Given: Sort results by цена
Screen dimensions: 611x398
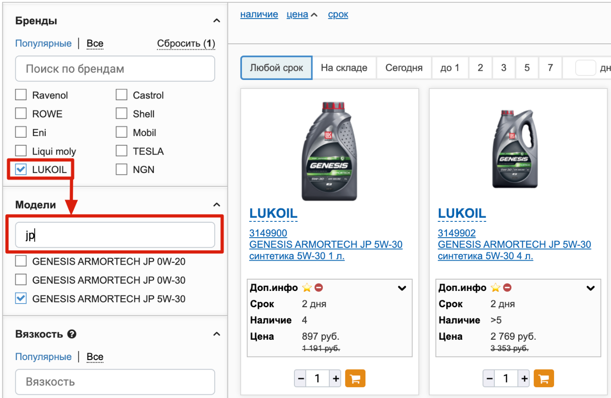Looking at the screenshot, I should [297, 14].
